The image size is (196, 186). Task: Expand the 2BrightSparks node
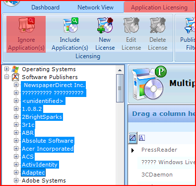pyautogui.click(x=16, y=116)
